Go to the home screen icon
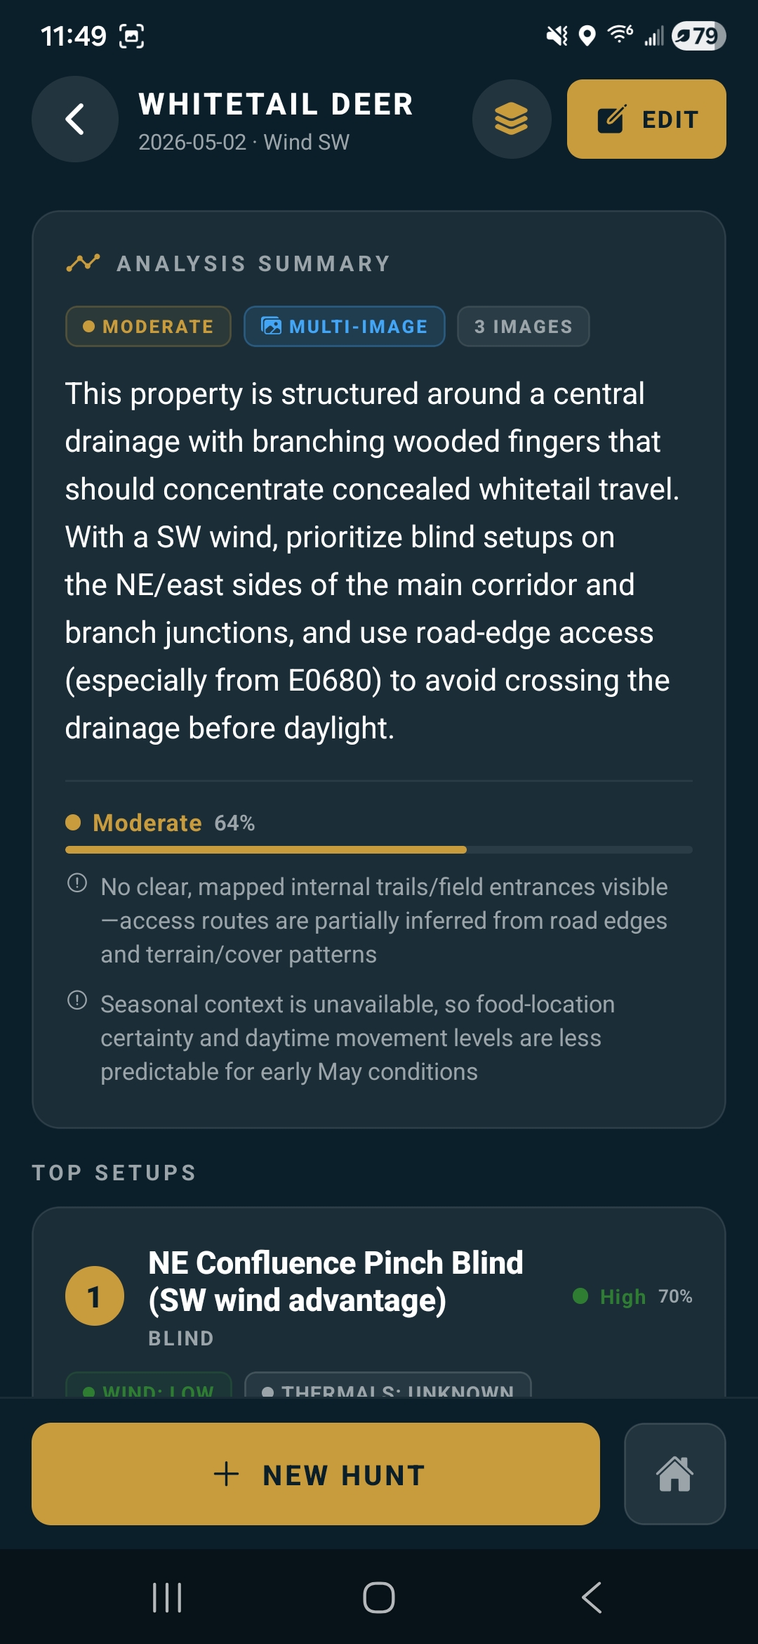The height and width of the screenshot is (1644, 758). pos(674,1474)
